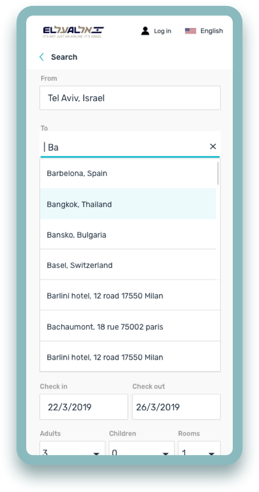
Task: Clear the To field with X
Action: 213,146
